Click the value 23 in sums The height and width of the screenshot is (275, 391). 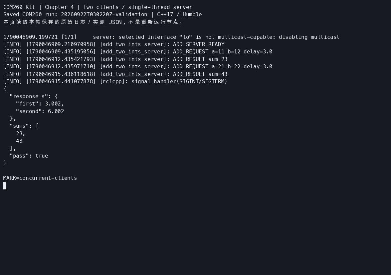[19, 134]
